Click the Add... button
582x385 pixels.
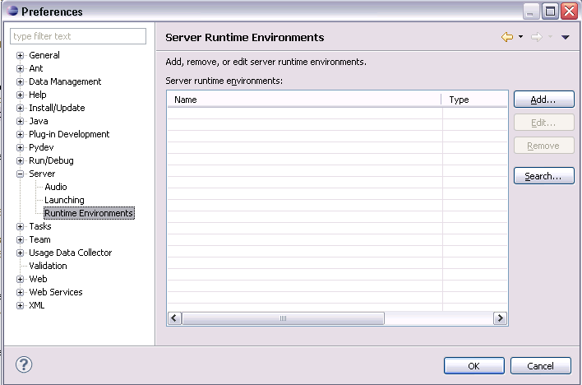coord(543,100)
